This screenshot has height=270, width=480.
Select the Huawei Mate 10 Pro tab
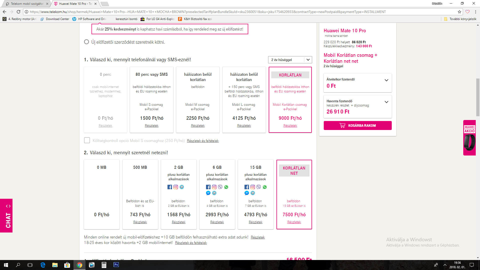click(75, 4)
